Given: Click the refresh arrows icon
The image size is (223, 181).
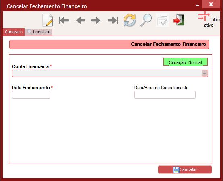Looking at the screenshot, I should [130, 20].
